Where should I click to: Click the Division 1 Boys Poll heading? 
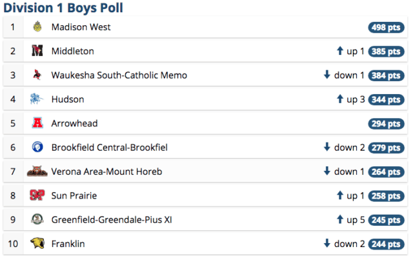tap(63, 8)
